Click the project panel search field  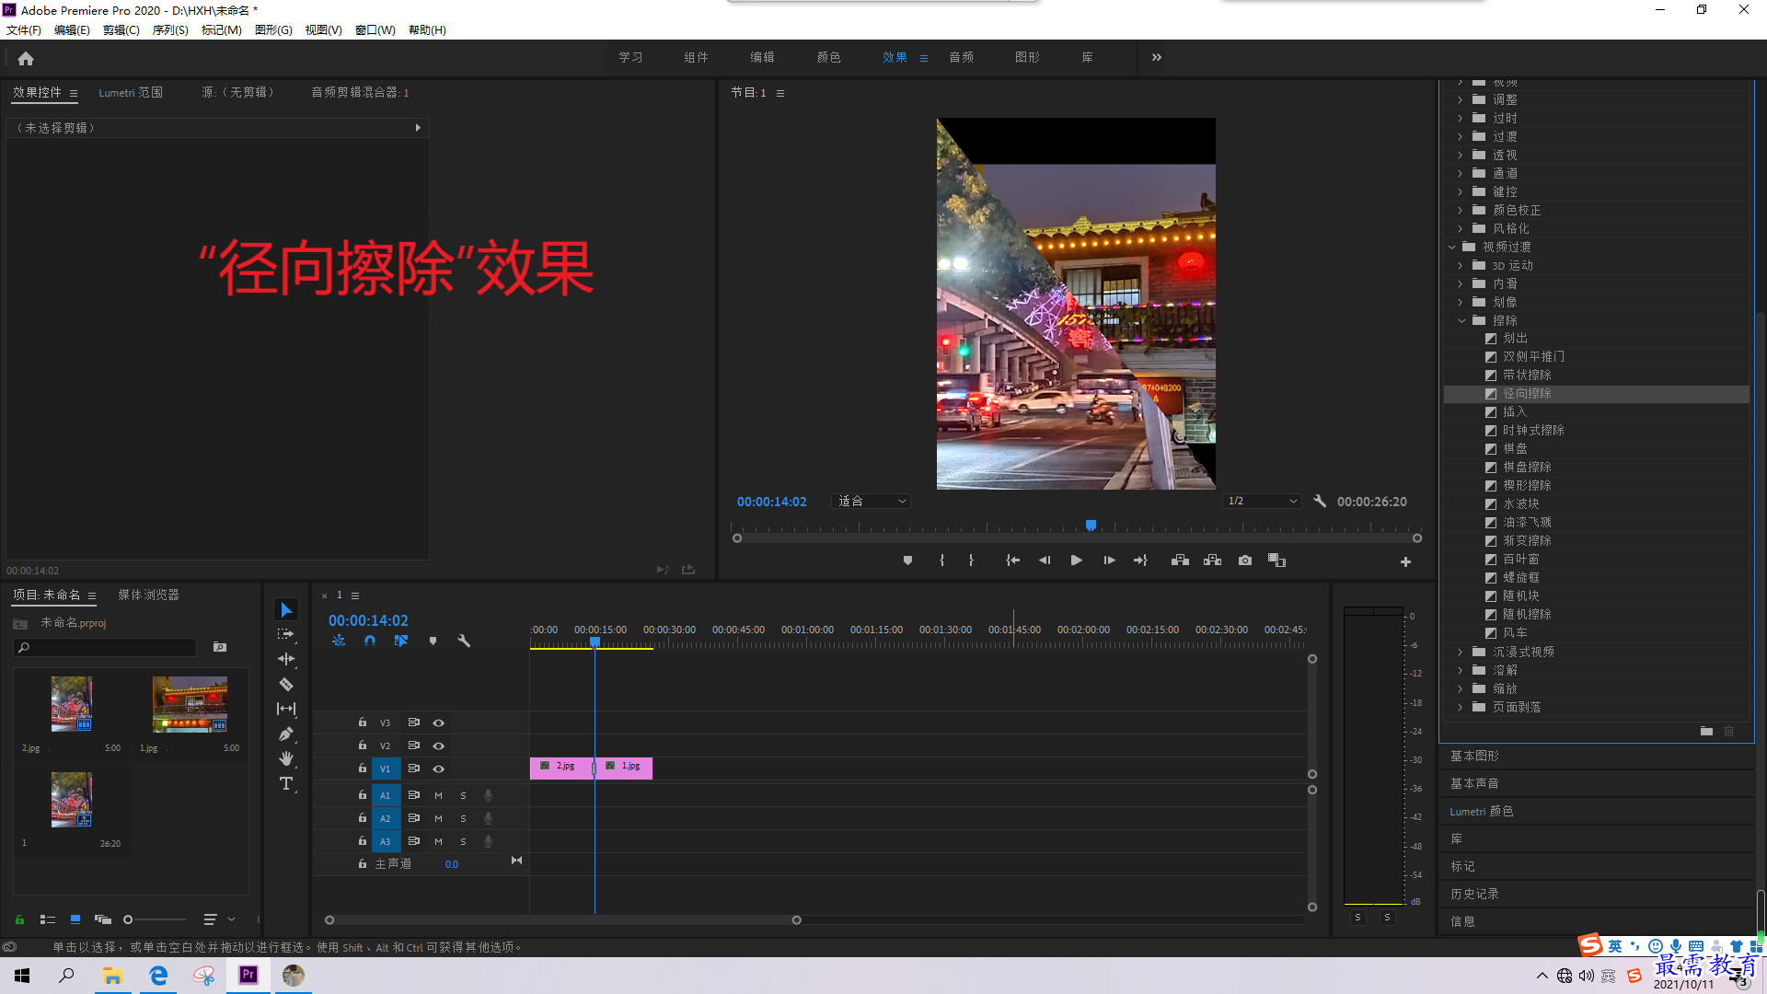(x=106, y=648)
